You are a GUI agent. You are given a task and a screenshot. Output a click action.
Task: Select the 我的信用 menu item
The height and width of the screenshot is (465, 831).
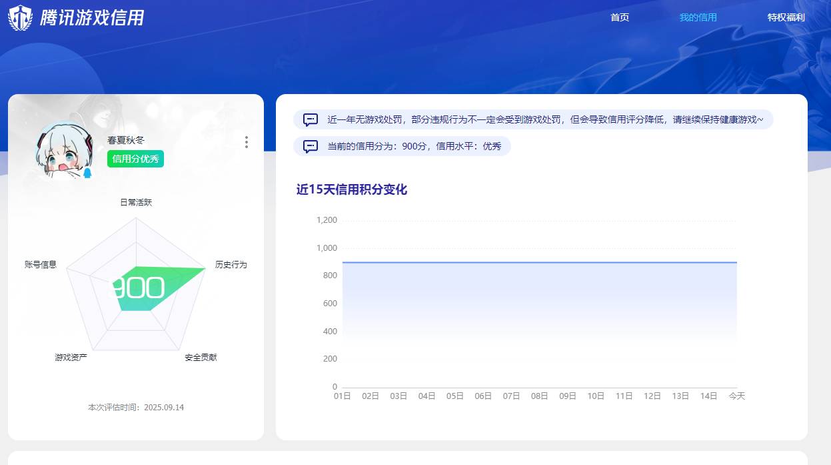point(698,17)
